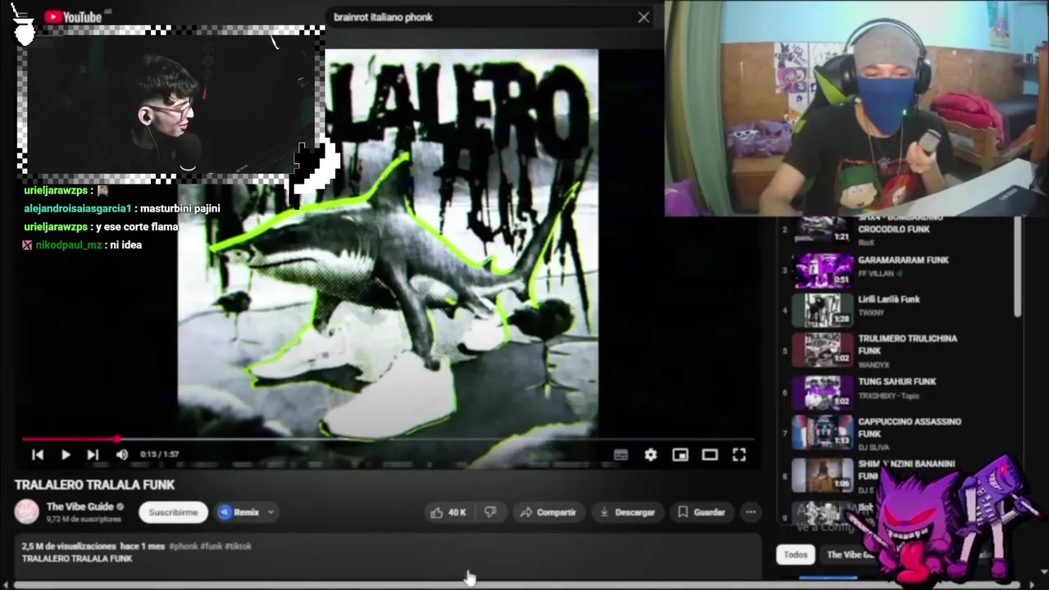Viewport: 1049px width, 590px height.
Task: Click the horizontal scrollbar at the bottom
Action: point(516,584)
